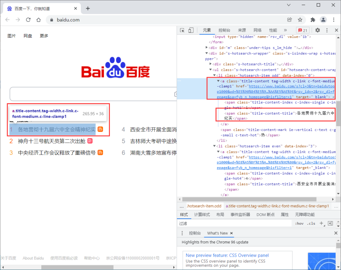This screenshot has height=270, width=341.
Task: Show more DevTools tabs chevron
Action: coord(285,30)
